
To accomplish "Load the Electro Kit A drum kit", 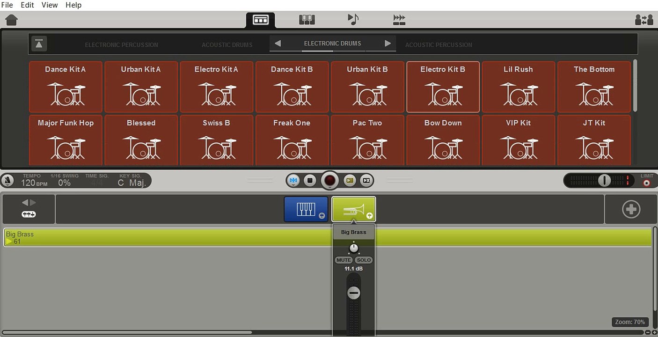I will 216,87.
